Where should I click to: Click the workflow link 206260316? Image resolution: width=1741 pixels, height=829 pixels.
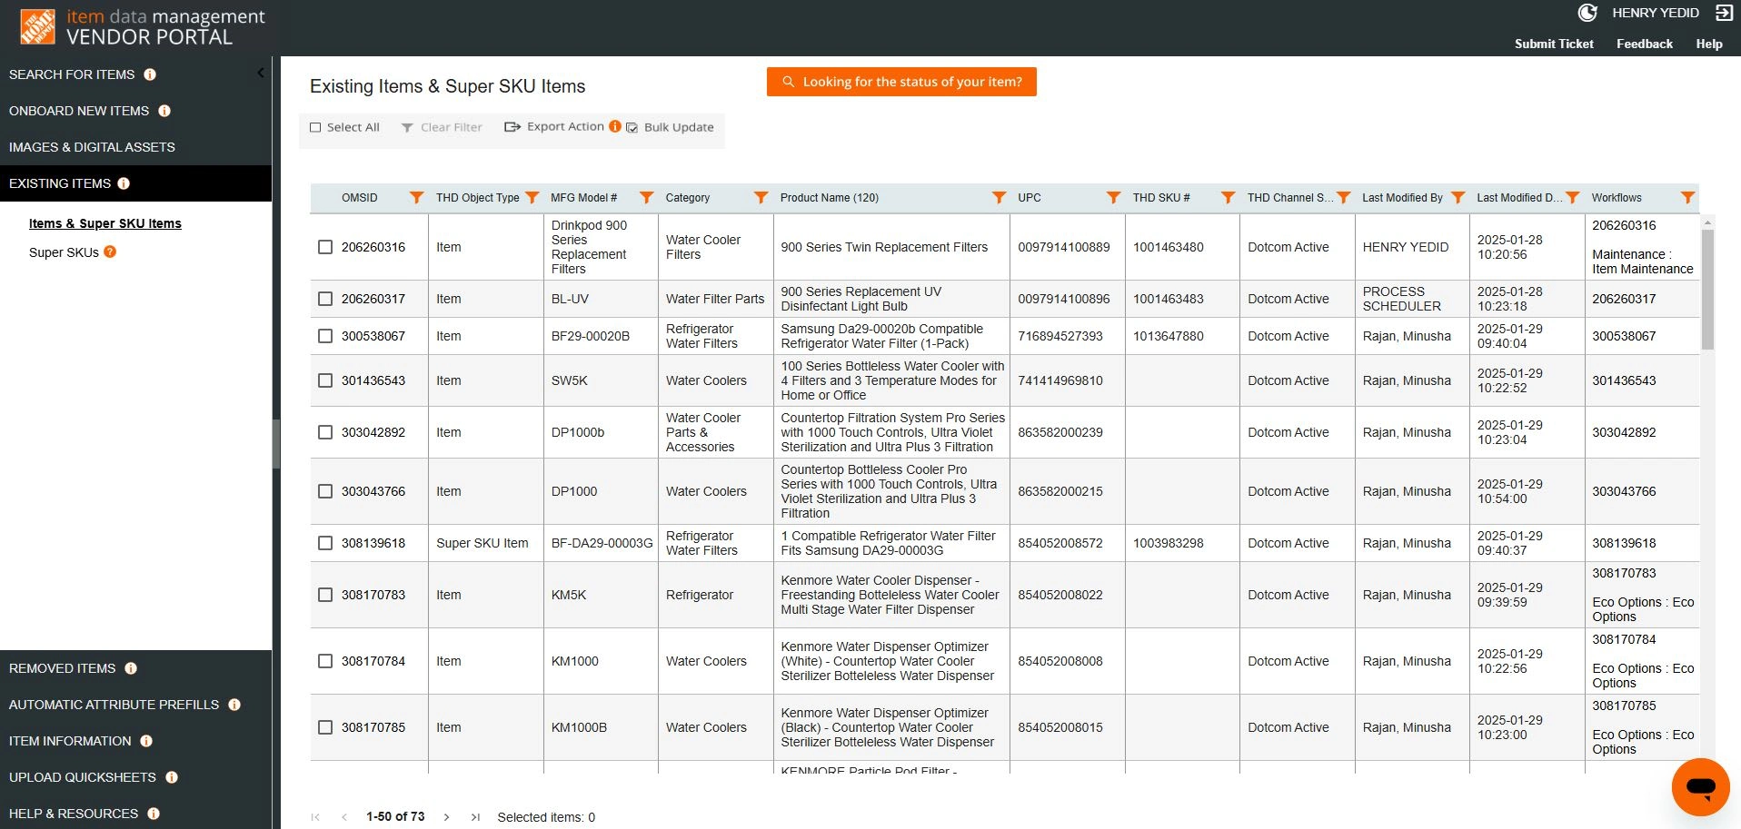pos(1624,225)
